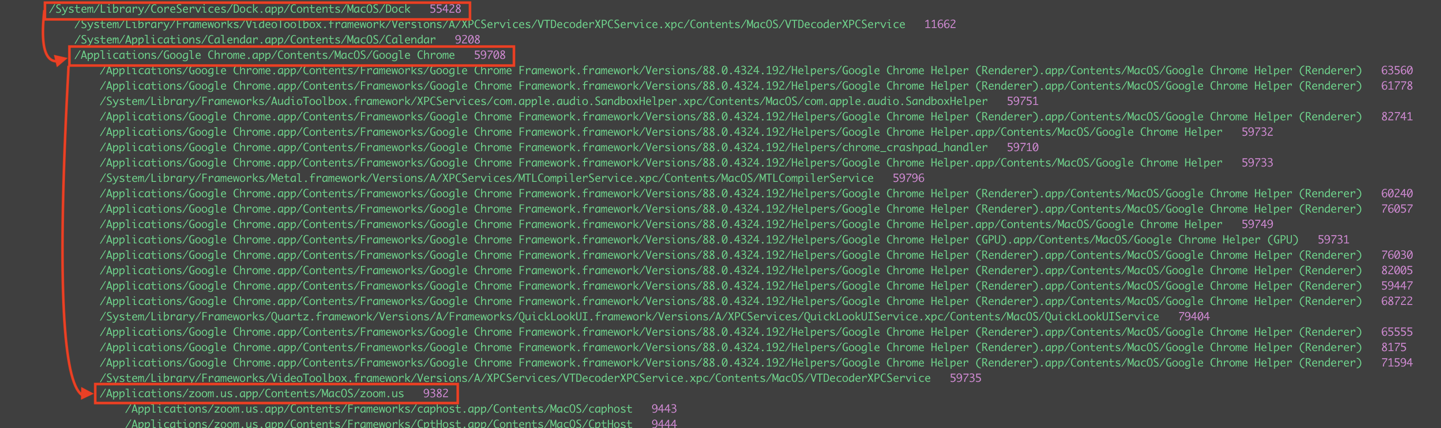Select the Renderer PID 8175
This screenshot has height=428, width=1441.
1393,347
